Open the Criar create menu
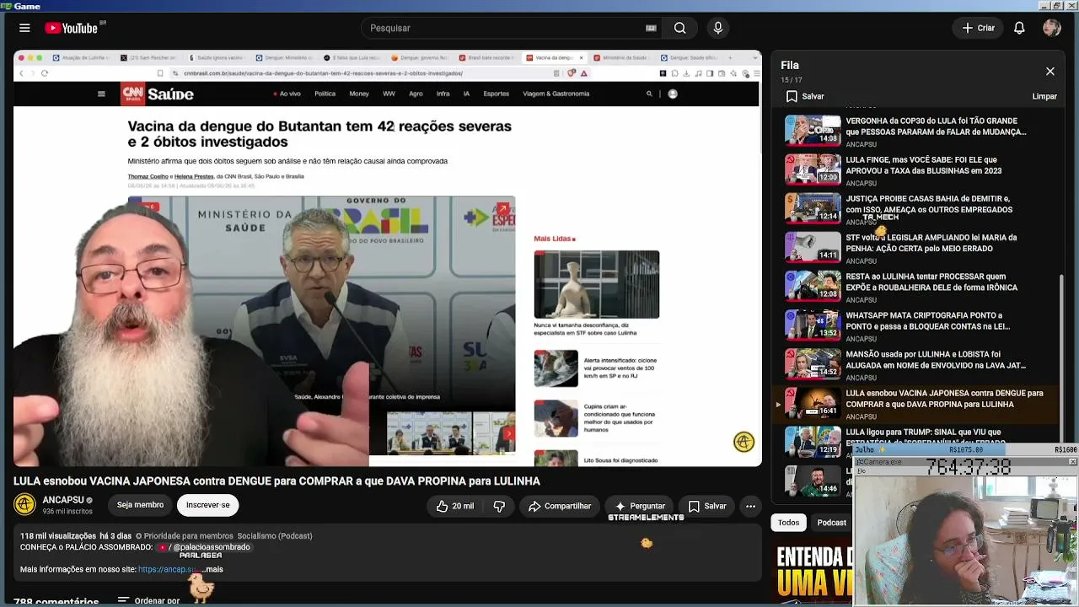1079x607 pixels. tap(979, 28)
